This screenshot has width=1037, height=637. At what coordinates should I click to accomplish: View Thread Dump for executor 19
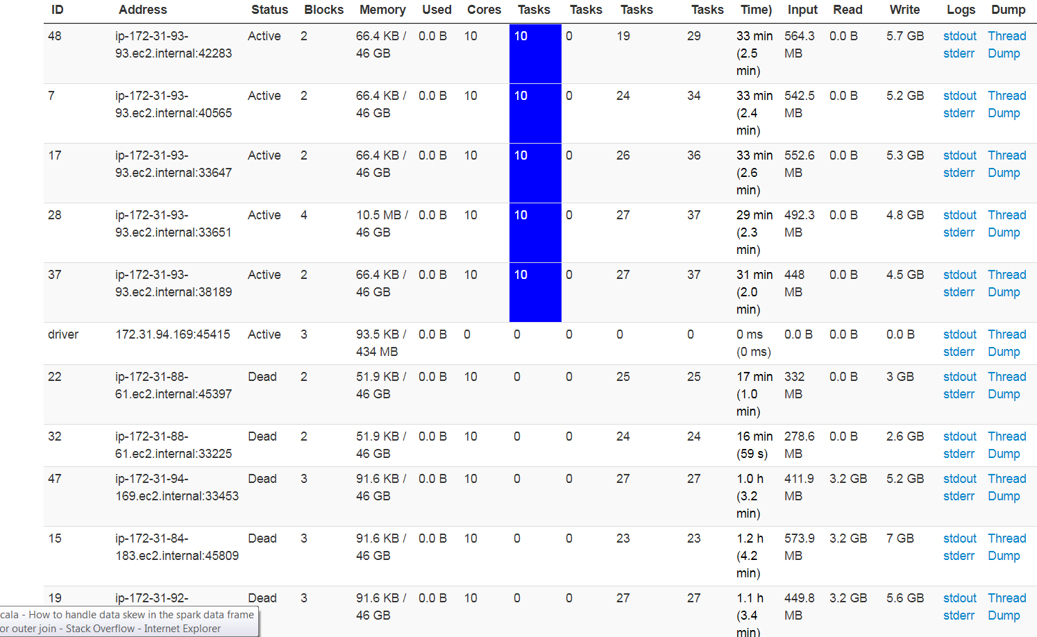[1006, 606]
